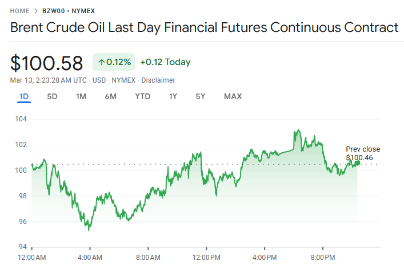Switch to the 1M range tab

(81, 96)
